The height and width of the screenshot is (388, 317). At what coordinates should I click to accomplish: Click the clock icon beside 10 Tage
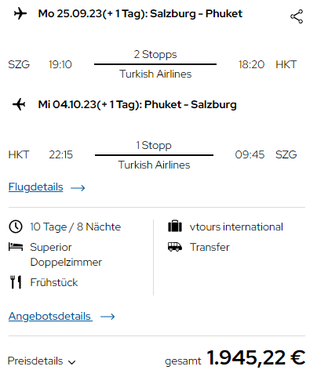coord(16,227)
